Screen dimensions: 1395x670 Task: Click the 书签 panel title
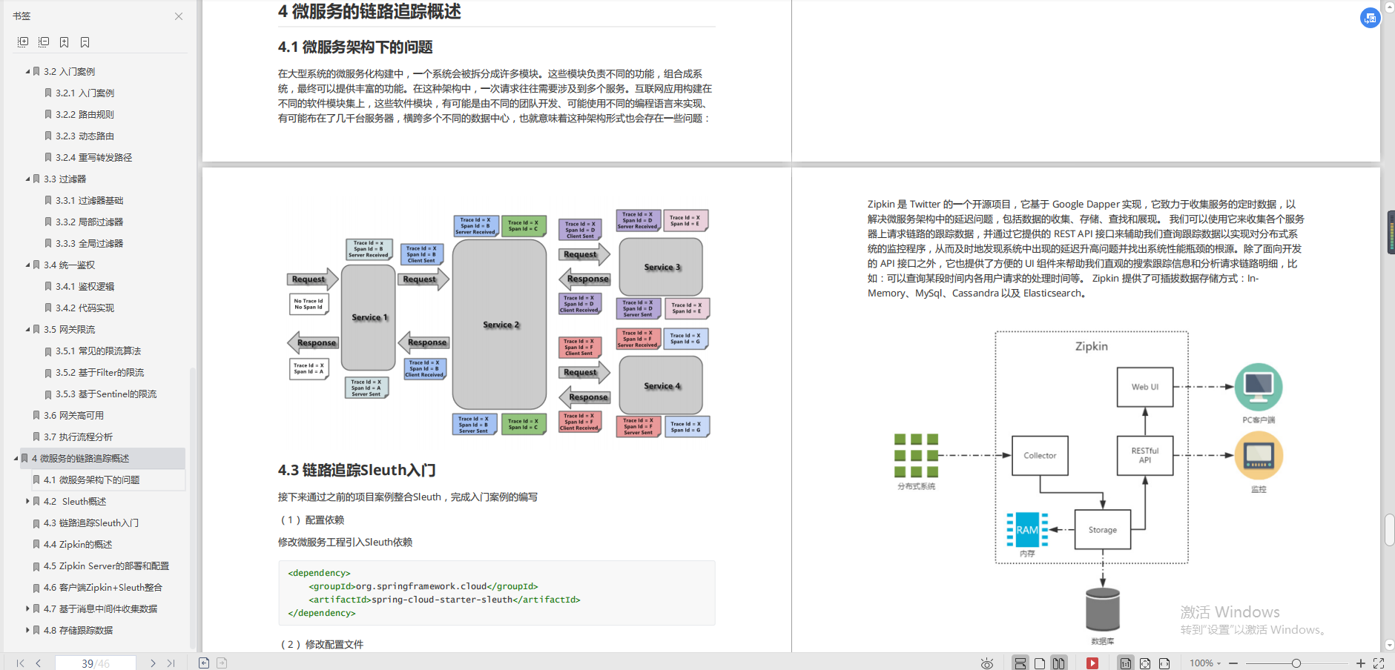tap(22, 16)
